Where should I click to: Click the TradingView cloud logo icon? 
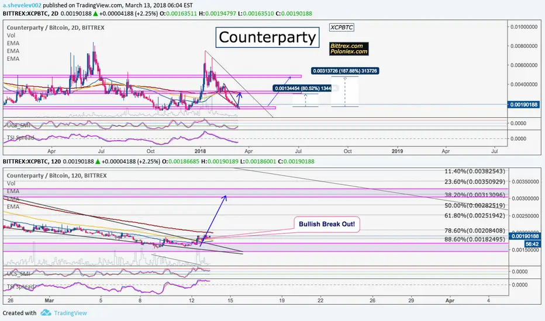pyautogui.click(x=46, y=313)
